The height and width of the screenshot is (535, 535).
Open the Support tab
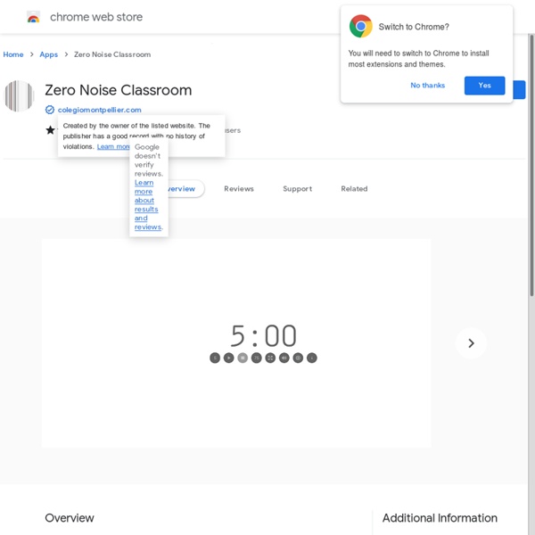(297, 189)
